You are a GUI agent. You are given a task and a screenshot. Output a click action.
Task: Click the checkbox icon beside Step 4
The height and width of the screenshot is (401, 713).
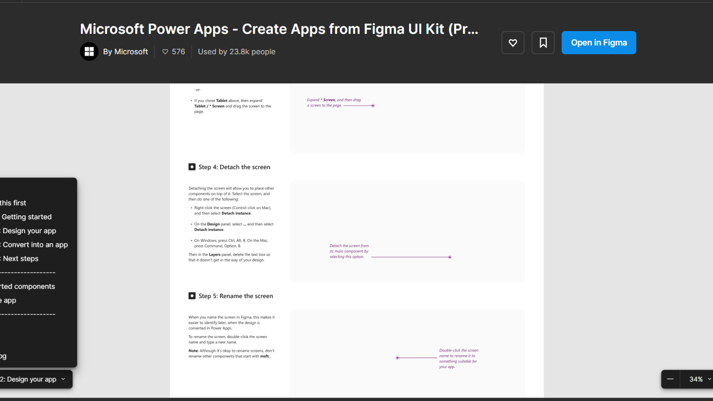(x=192, y=167)
